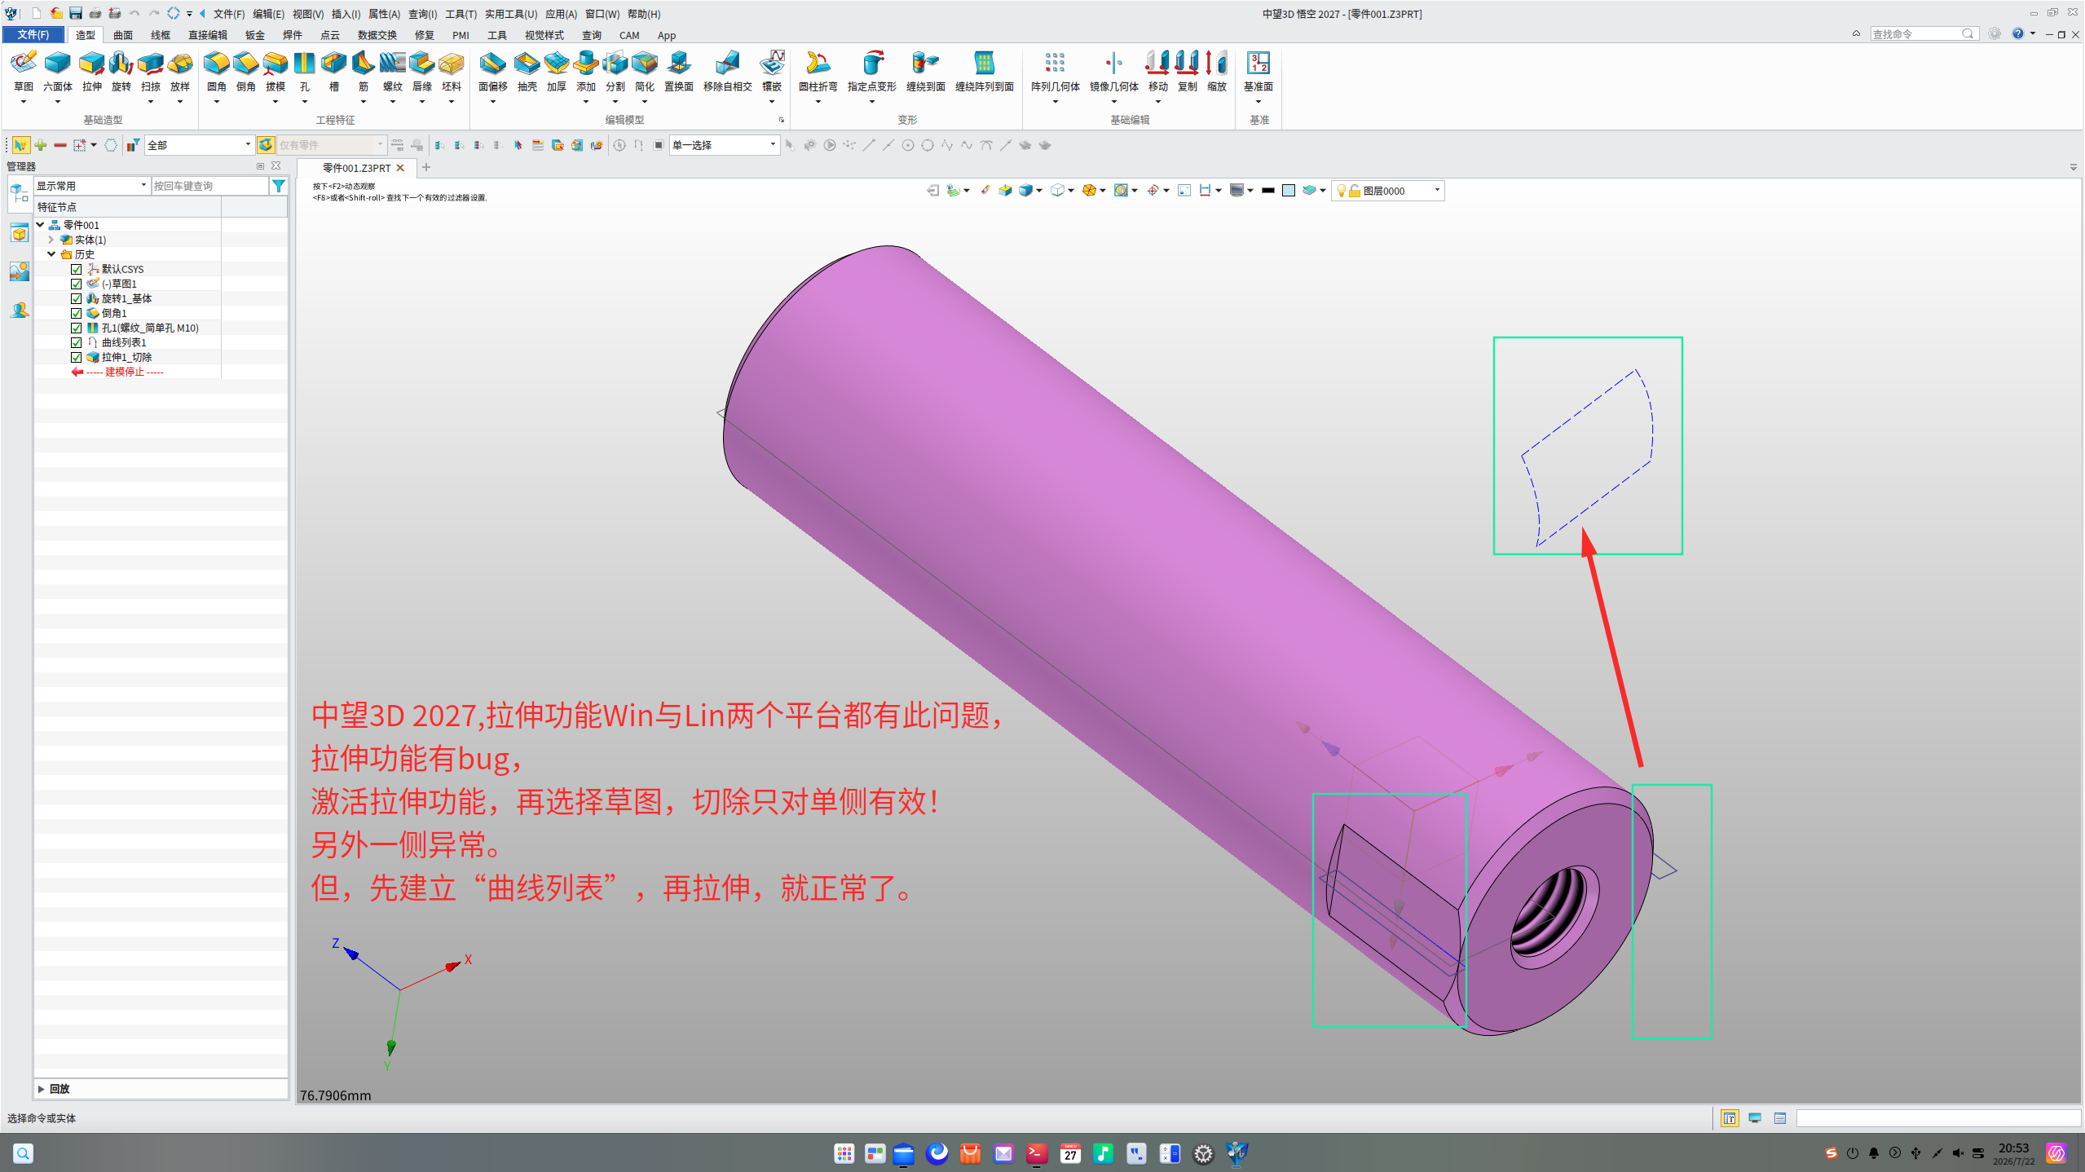
Task: Click the 缩放 scale tool
Action: [x=1217, y=71]
